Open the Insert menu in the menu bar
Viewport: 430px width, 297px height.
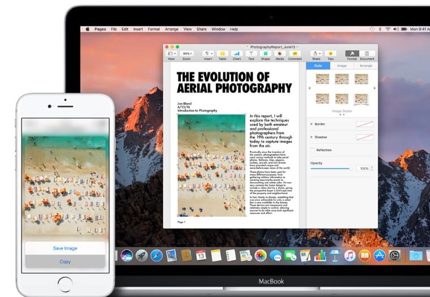(138, 29)
